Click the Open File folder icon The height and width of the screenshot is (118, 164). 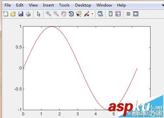[x=13, y=14]
